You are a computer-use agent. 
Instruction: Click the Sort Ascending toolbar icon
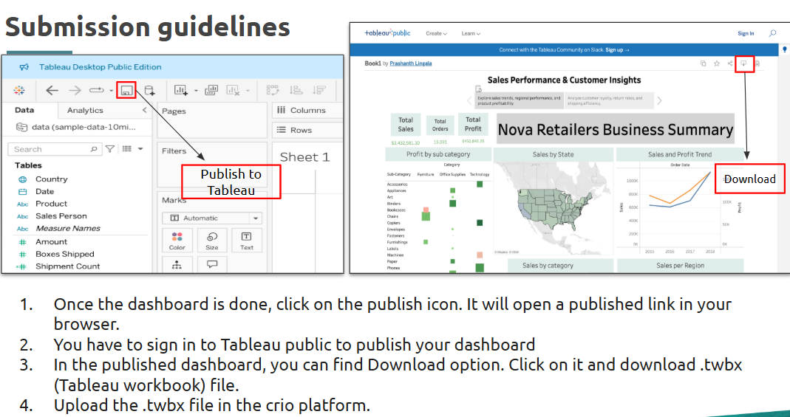coord(296,91)
